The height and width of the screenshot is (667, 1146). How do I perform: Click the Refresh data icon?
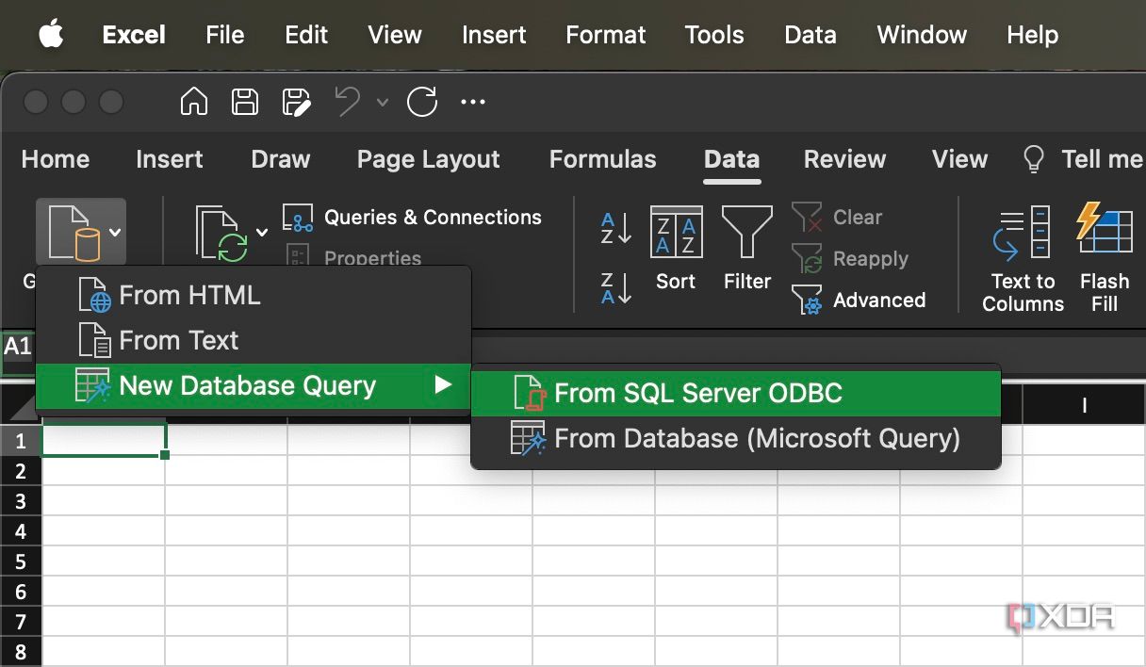coord(217,231)
